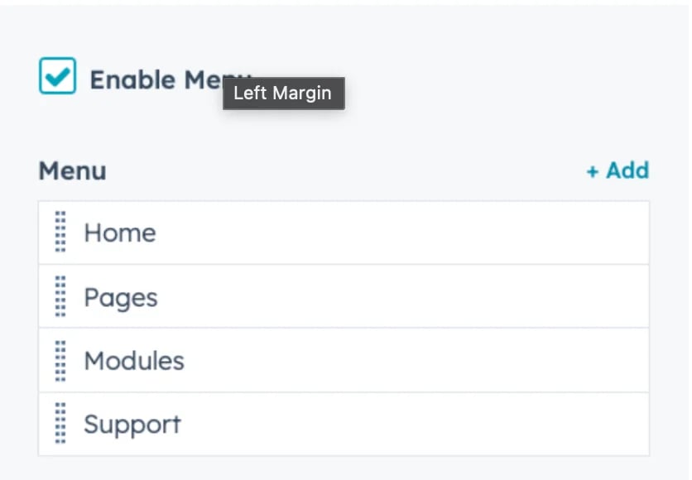
Task: Grab the Modules row drag handle
Action: coord(60,360)
